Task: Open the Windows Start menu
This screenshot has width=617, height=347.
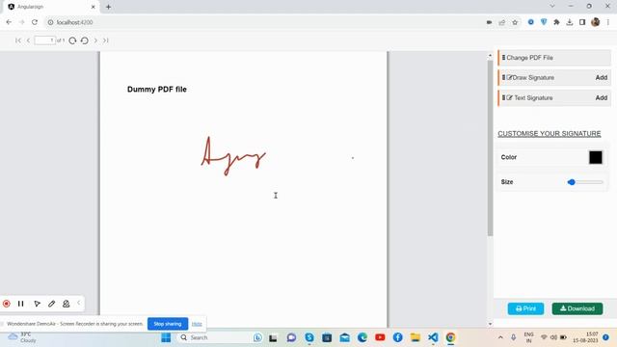Action: click(166, 337)
